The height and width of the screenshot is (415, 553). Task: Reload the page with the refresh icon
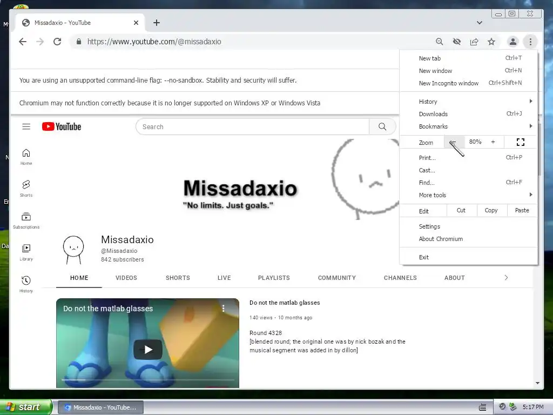[57, 42]
